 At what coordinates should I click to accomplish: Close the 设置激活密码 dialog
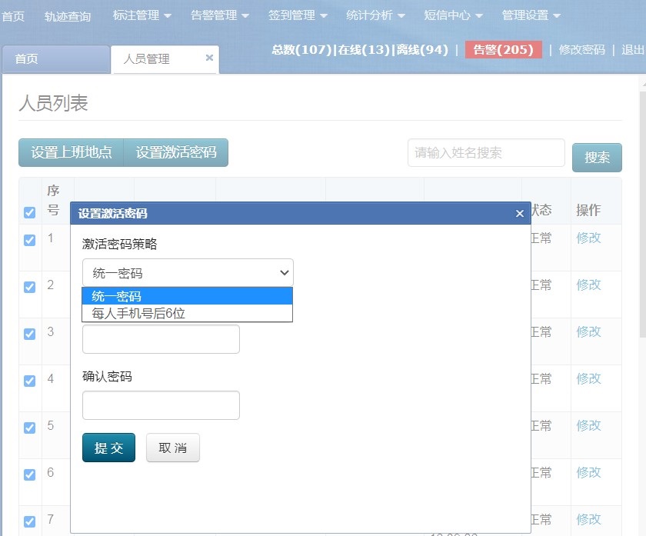pos(520,214)
